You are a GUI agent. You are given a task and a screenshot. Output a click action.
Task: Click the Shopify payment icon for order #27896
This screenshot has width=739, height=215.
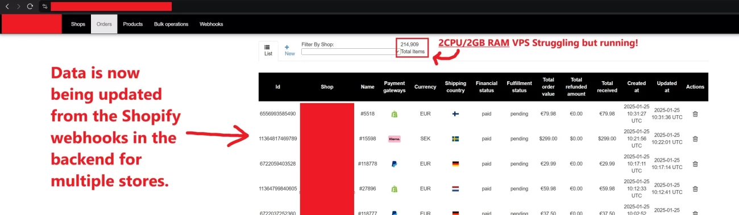[x=394, y=188]
